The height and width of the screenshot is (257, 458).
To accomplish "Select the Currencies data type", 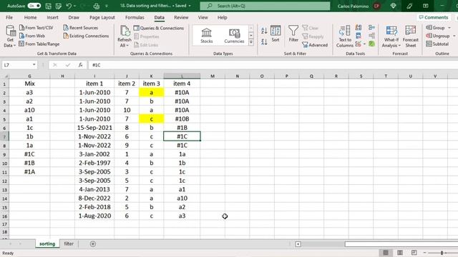I will coord(234,36).
